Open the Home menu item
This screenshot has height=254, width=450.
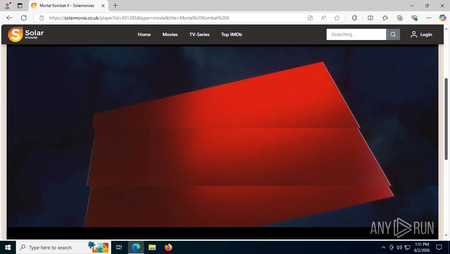[x=144, y=34]
